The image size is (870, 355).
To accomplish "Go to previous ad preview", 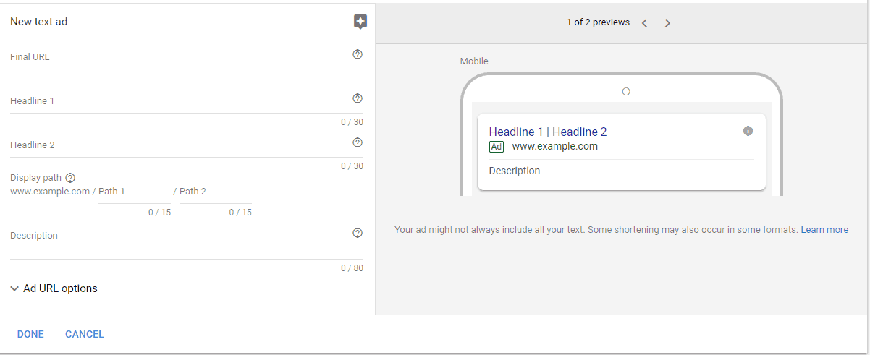I will pyautogui.click(x=644, y=22).
